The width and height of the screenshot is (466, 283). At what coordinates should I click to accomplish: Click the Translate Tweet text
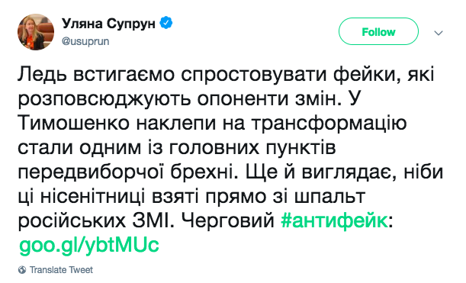coord(61,270)
